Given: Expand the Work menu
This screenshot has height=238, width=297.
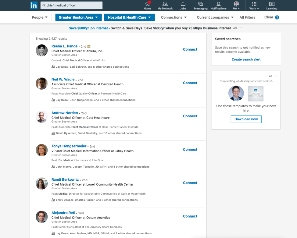Looking at the screenshot, I should (254, 5).
